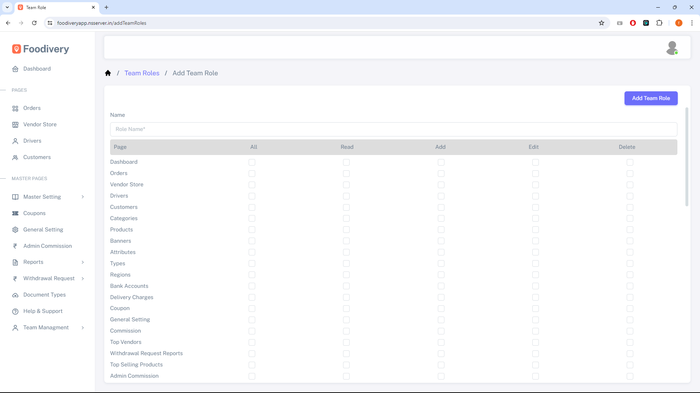The image size is (700, 393).
Task: Click the home icon in breadcrumb
Action: pos(108,73)
